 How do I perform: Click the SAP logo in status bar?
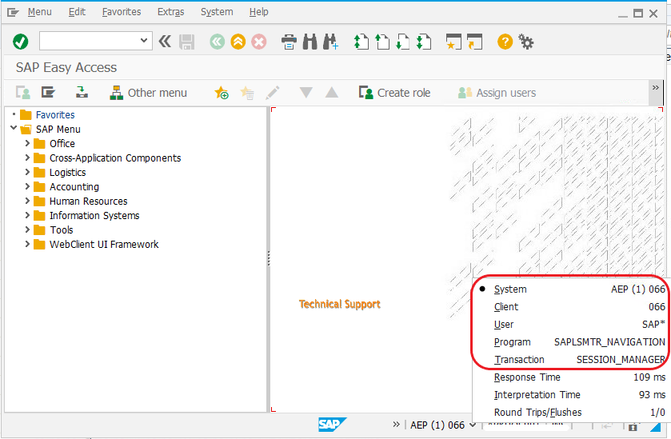coord(332,424)
